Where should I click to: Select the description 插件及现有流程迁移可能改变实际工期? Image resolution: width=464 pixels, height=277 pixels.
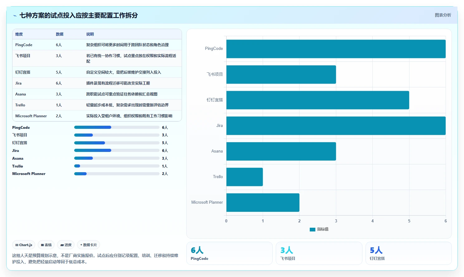(118, 83)
